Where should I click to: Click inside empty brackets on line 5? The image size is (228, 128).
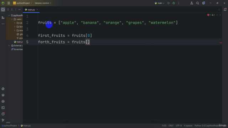point(88,42)
